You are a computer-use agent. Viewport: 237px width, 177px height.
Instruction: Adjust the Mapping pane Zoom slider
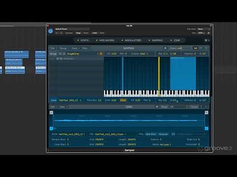tap(180, 48)
